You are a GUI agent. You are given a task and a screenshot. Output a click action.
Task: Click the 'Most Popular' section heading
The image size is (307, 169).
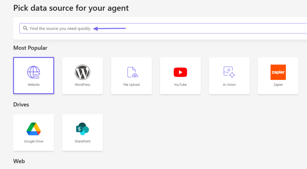(30, 48)
